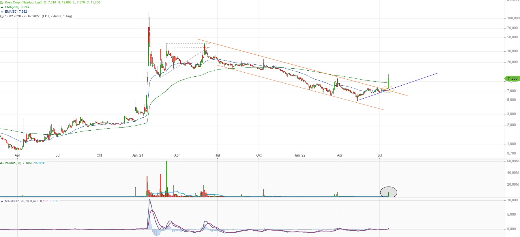Click the candlestick chart-type icon beside Koss Corp.

coord(2,2)
